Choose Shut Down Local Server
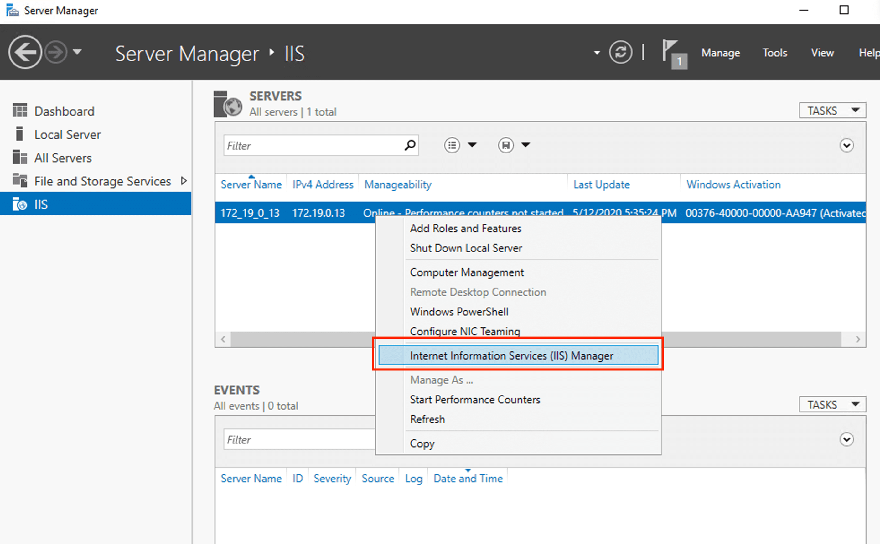The width and height of the screenshot is (880, 544). click(466, 248)
